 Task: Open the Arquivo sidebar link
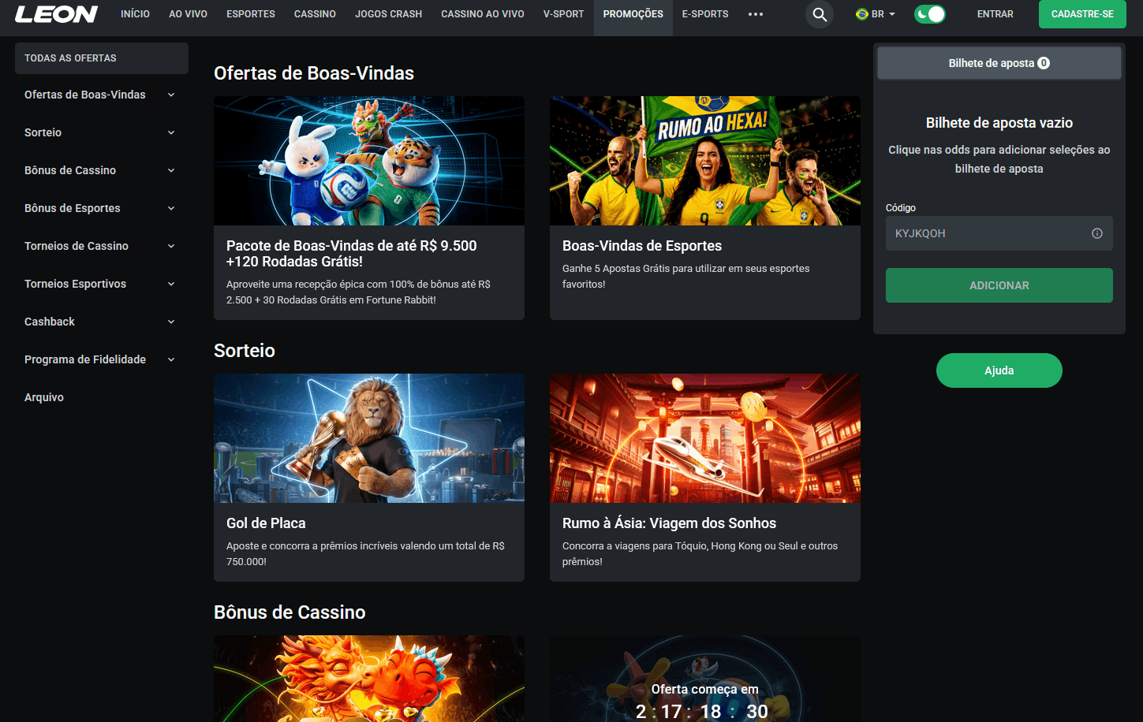tap(44, 397)
